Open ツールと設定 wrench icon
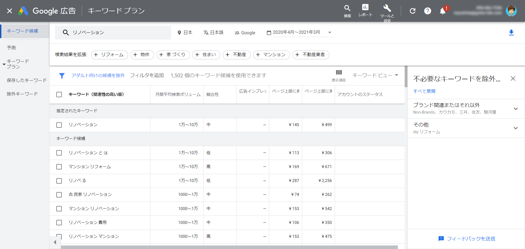 [x=387, y=8]
